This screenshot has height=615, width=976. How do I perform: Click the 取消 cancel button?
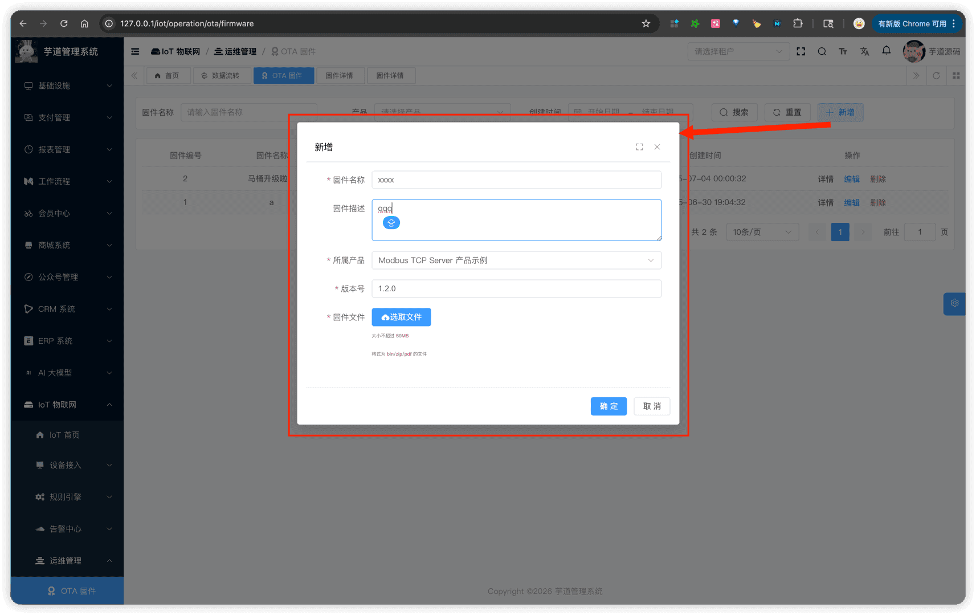coord(651,406)
